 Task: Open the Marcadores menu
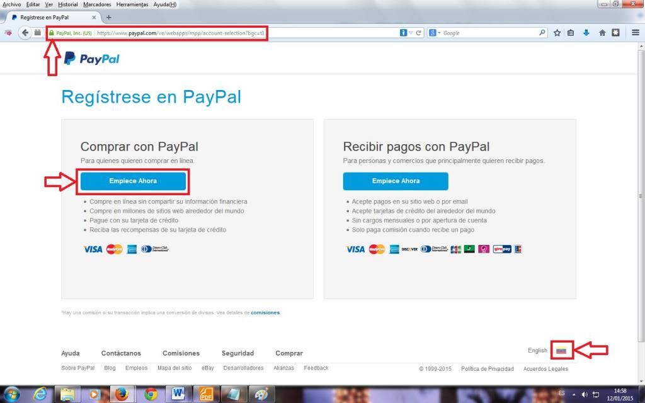coord(97,4)
